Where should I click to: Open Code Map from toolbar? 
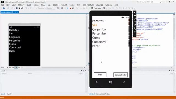(x=96, y=8)
